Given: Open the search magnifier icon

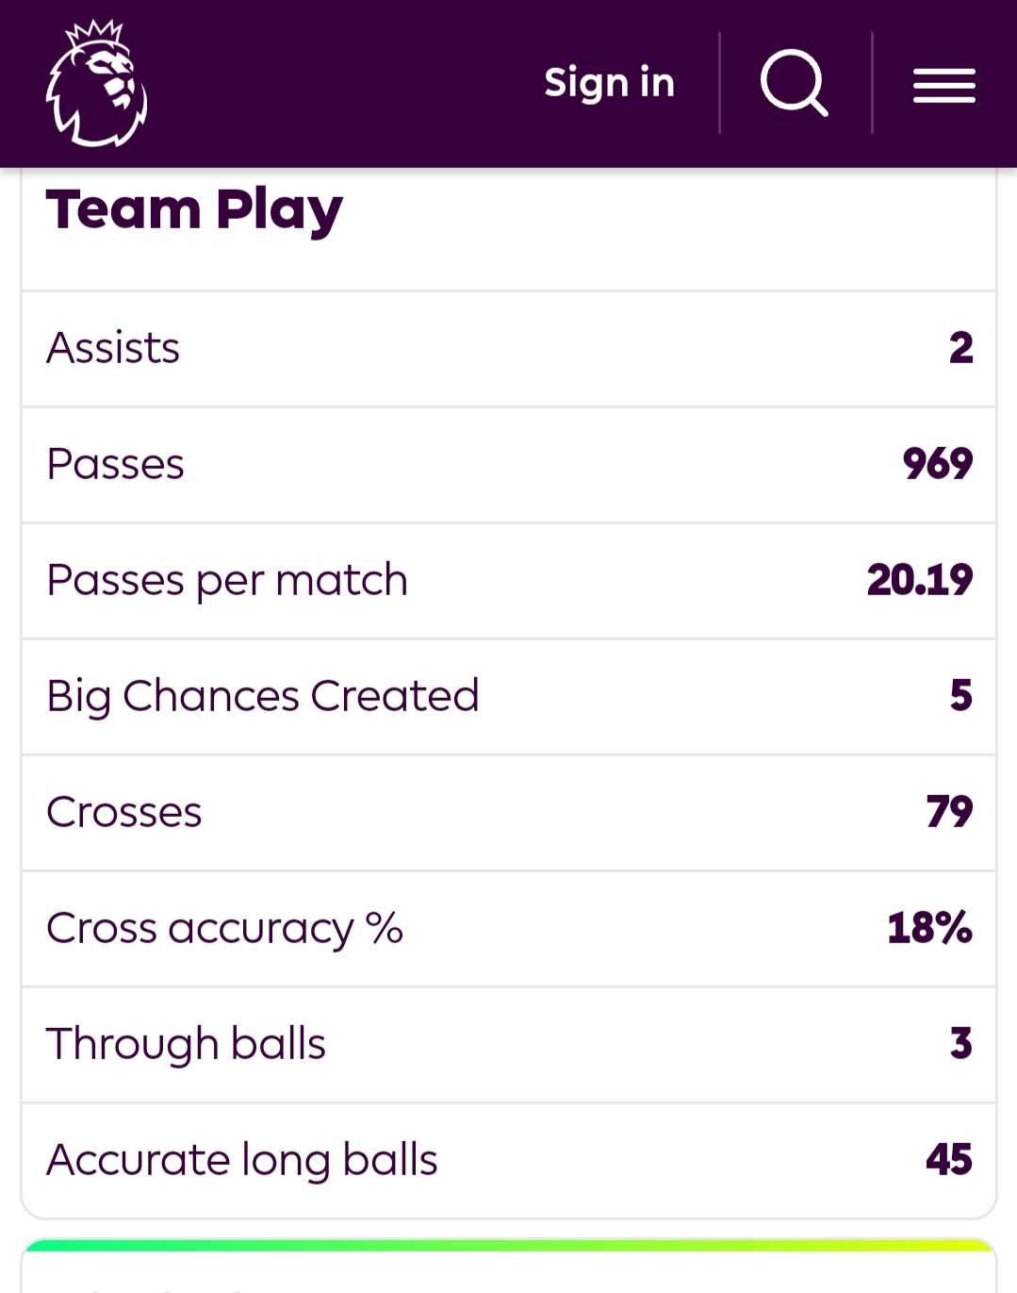Looking at the screenshot, I should point(794,83).
